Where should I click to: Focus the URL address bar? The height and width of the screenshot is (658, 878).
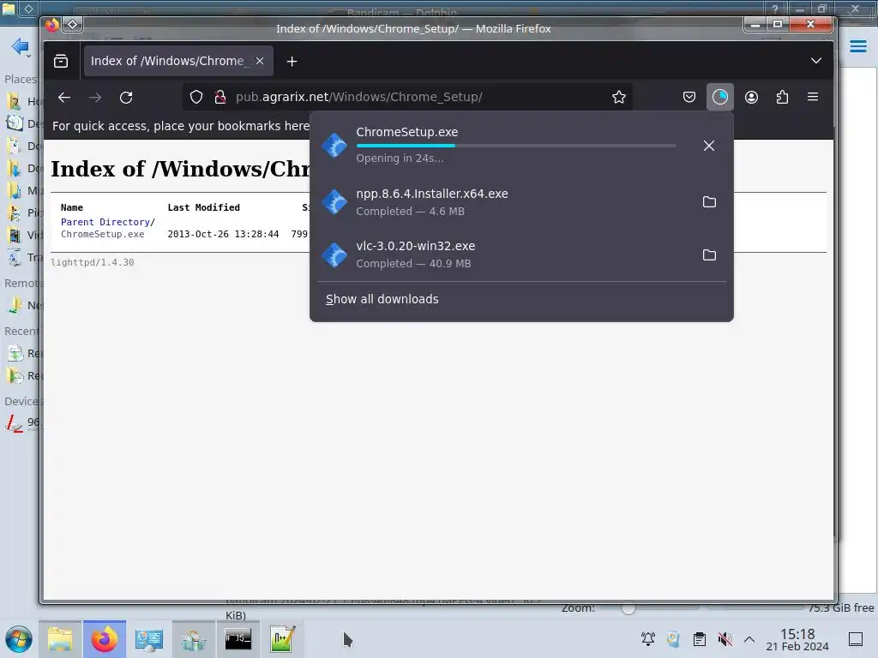(407, 98)
